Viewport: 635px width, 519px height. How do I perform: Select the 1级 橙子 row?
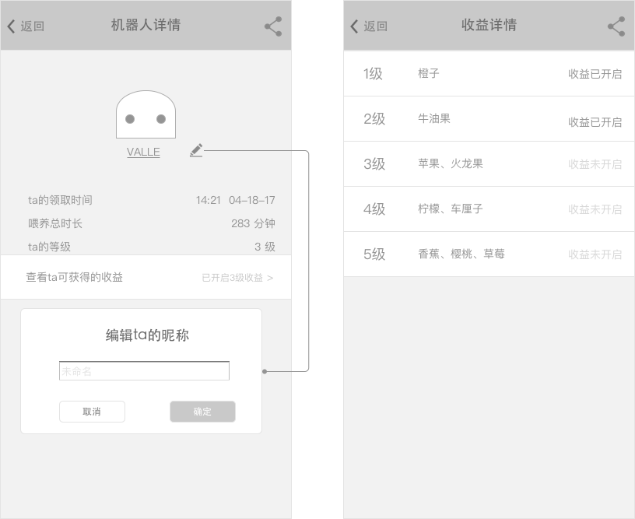489,74
